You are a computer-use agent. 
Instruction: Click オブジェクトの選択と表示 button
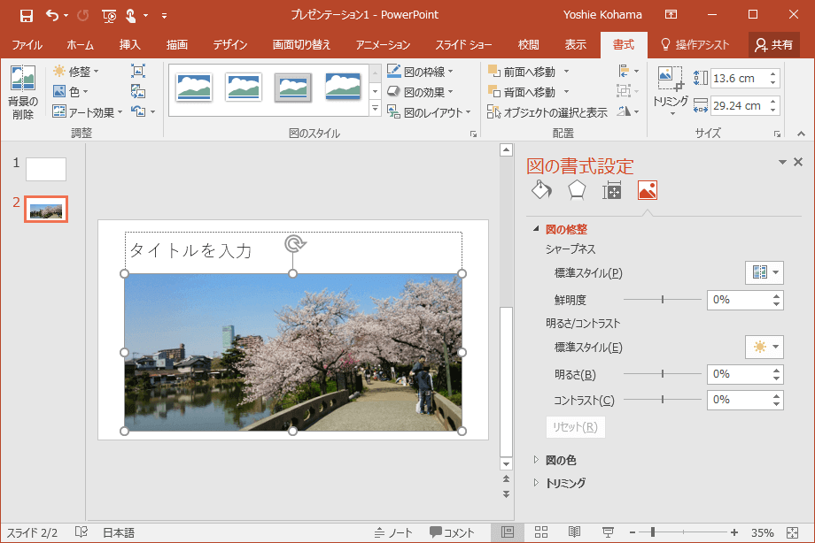click(547, 112)
